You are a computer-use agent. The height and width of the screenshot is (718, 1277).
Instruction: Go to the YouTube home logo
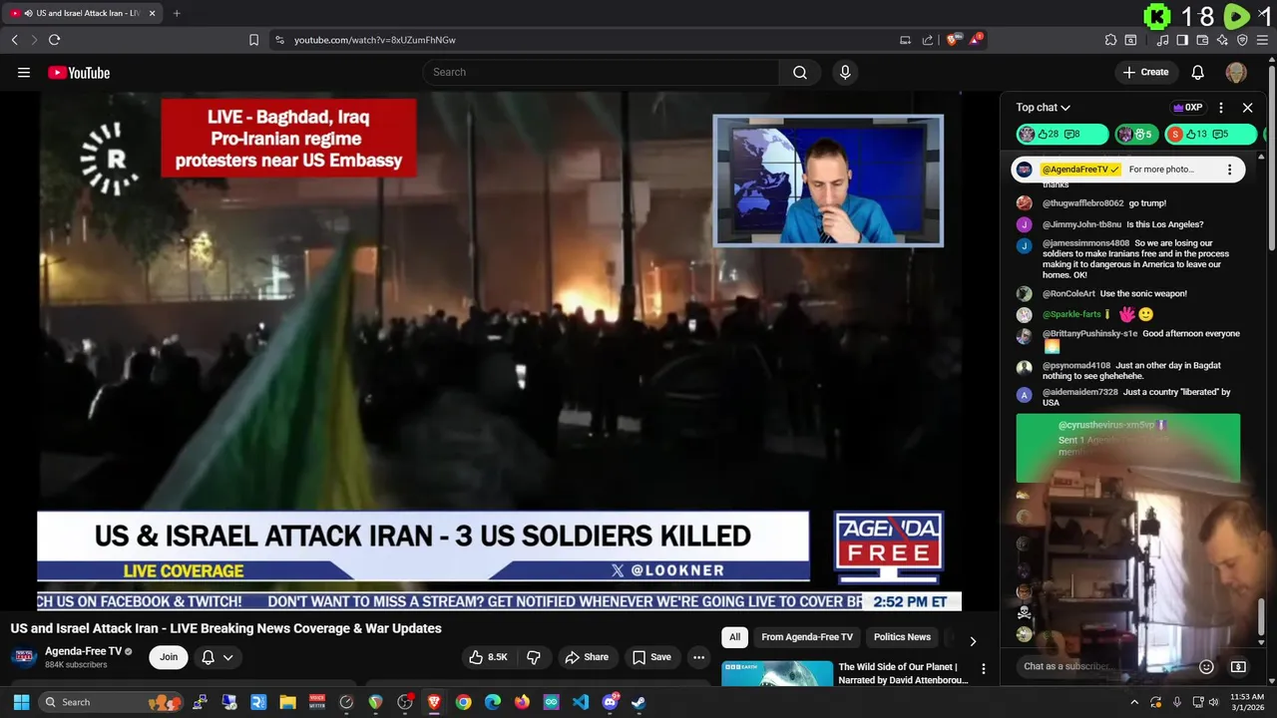pyautogui.click(x=79, y=73)
